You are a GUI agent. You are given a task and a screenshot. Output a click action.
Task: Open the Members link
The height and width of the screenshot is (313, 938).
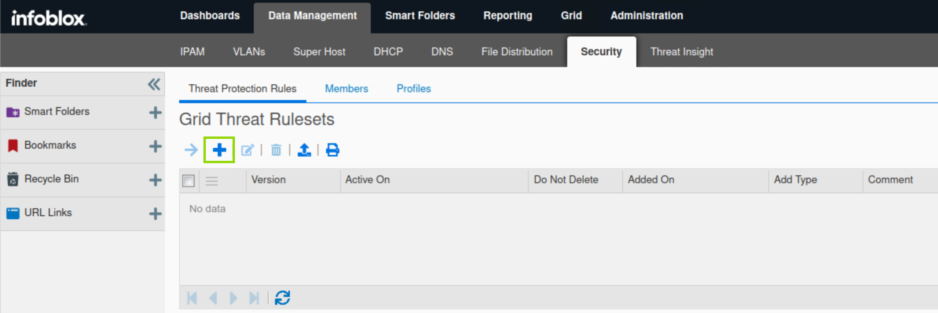(346, 89)
